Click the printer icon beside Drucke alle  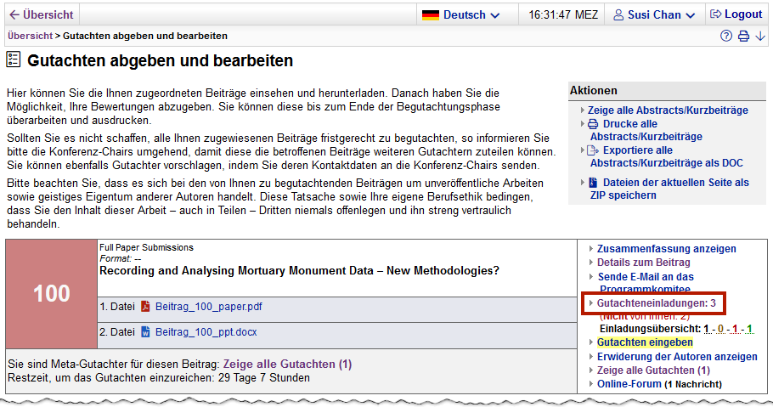coord(593,124)
